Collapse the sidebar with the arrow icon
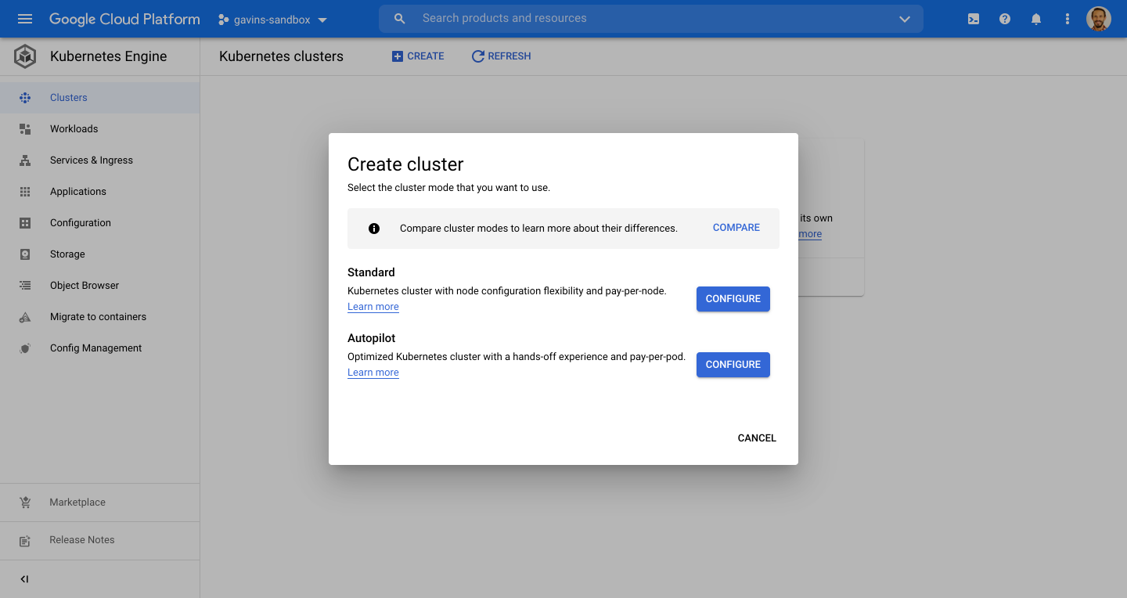 24,579
